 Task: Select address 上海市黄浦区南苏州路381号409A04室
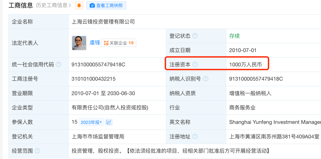[274, 136]
